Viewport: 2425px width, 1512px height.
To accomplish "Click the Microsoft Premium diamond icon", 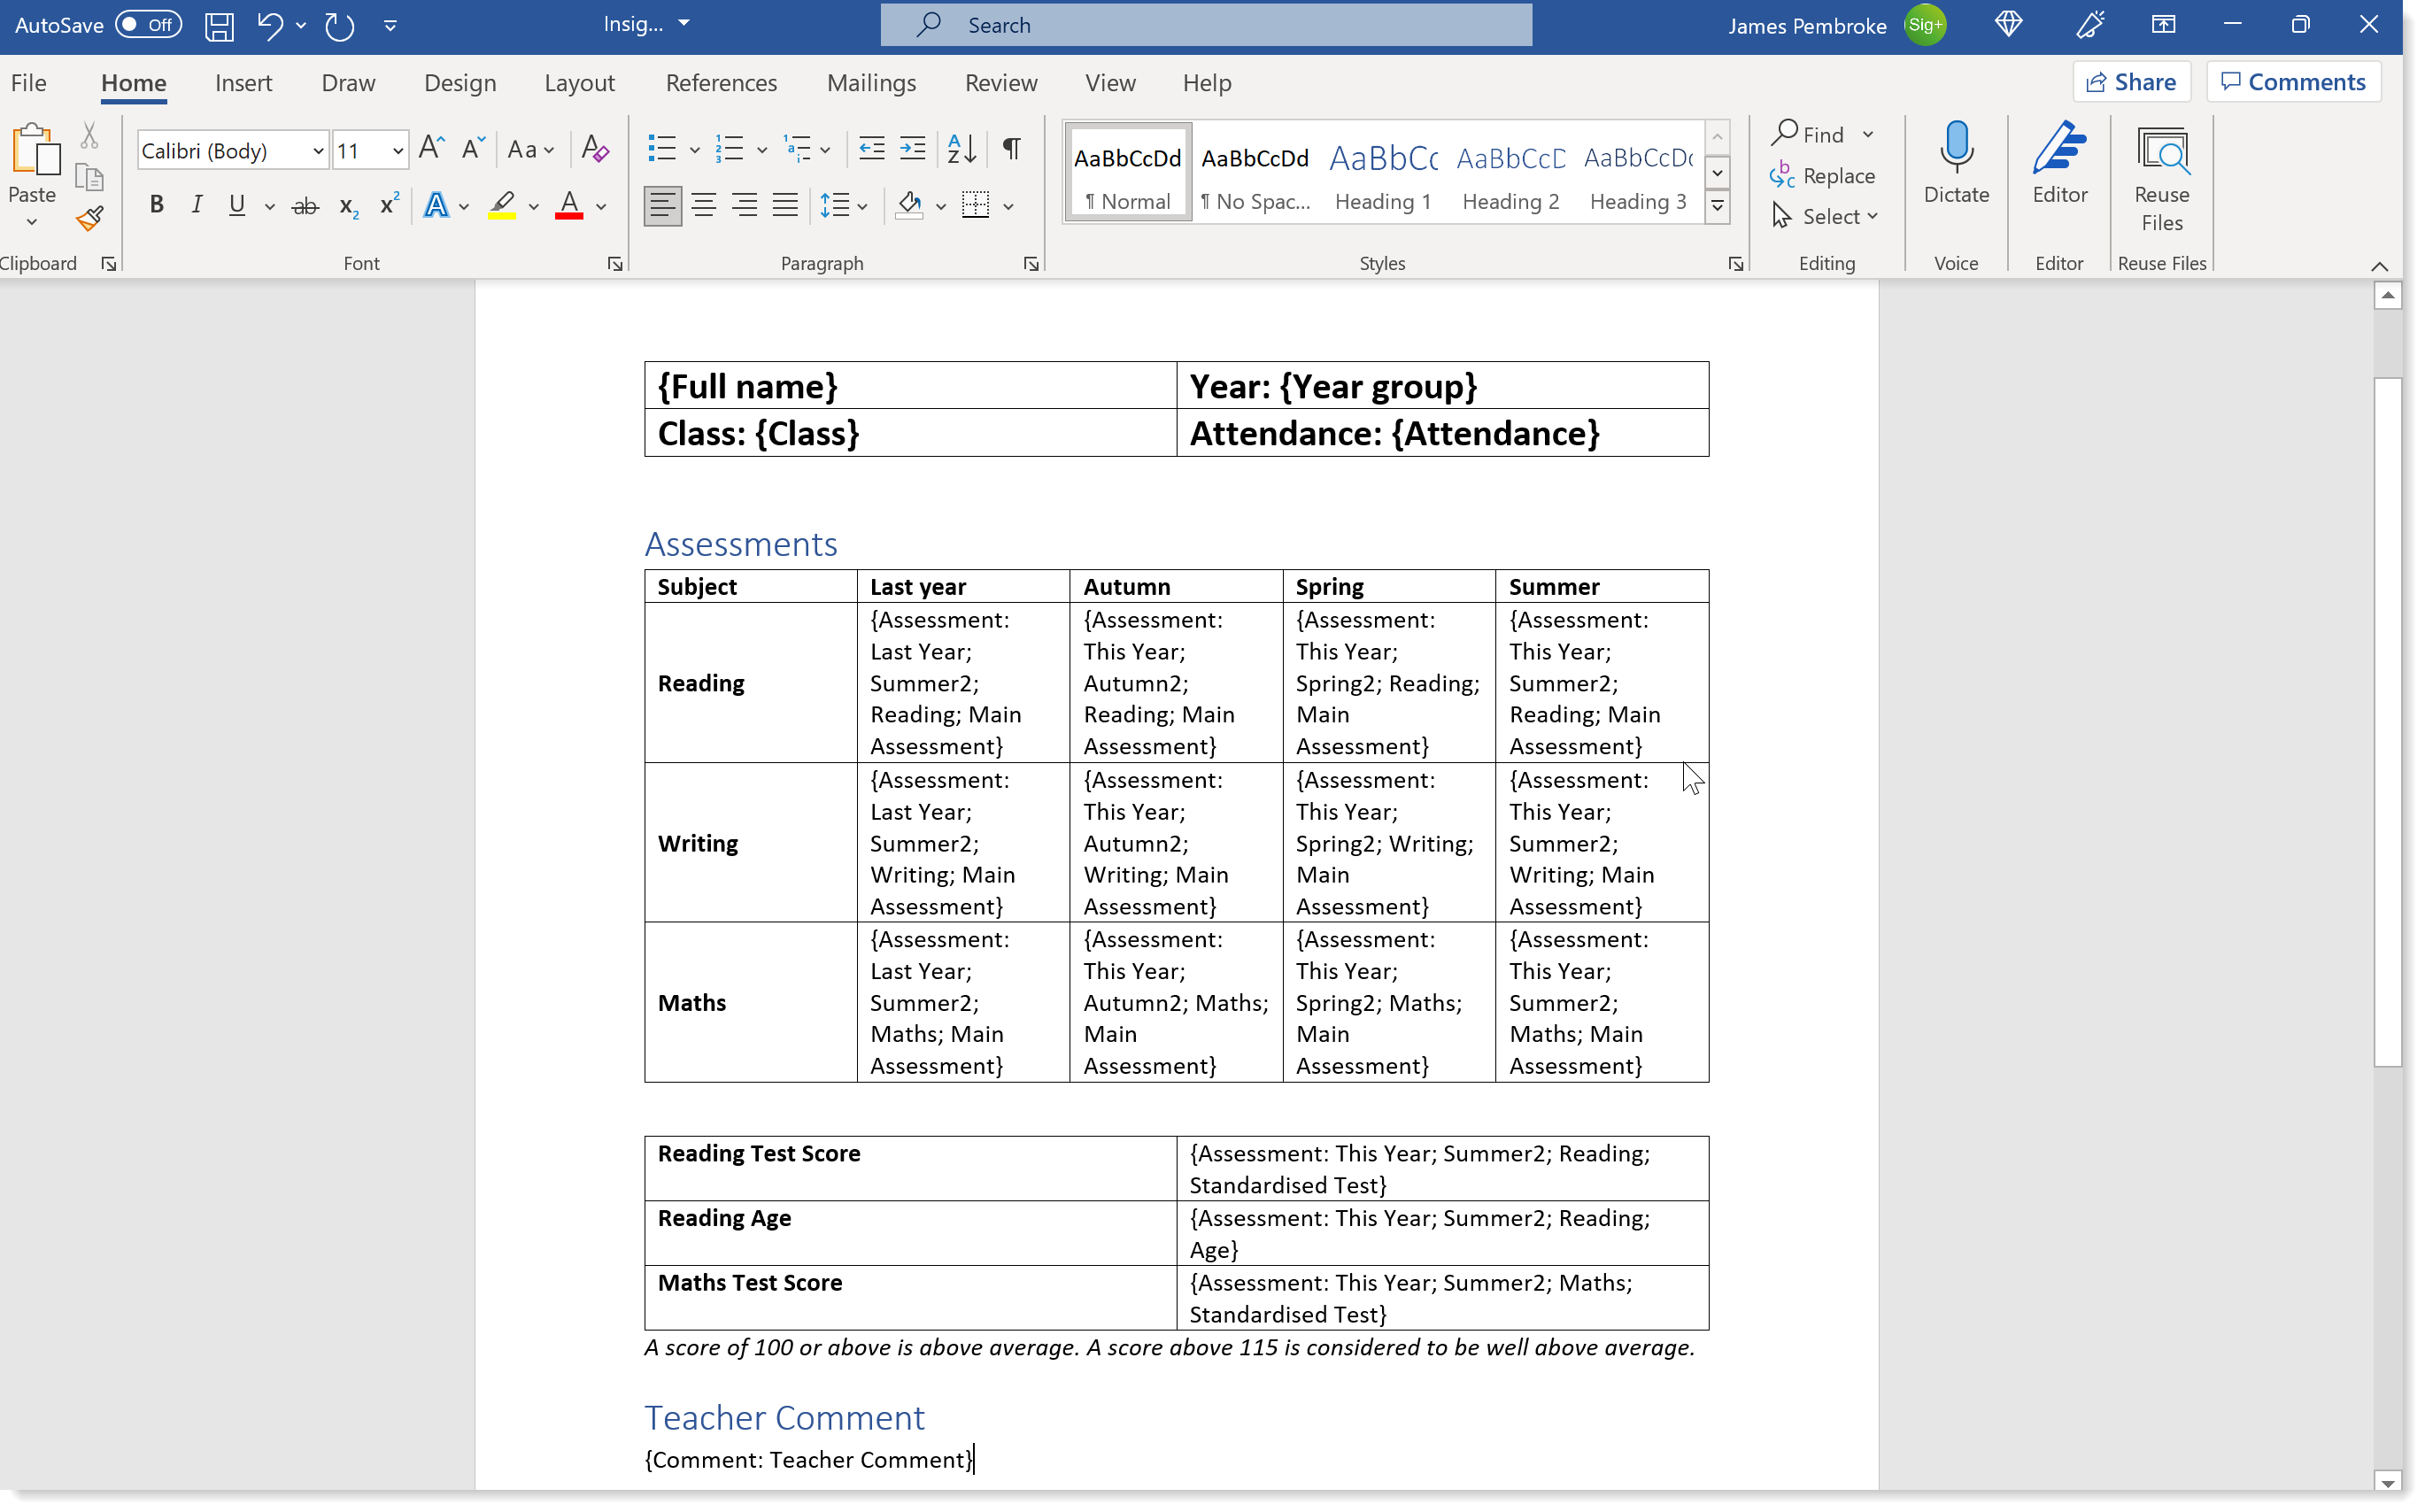I will point(2009,25).
